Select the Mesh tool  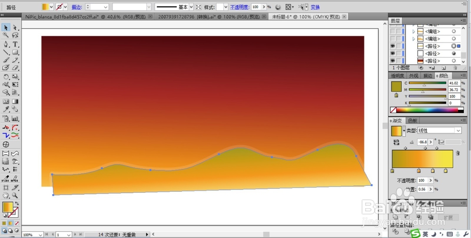click(6, 102)
